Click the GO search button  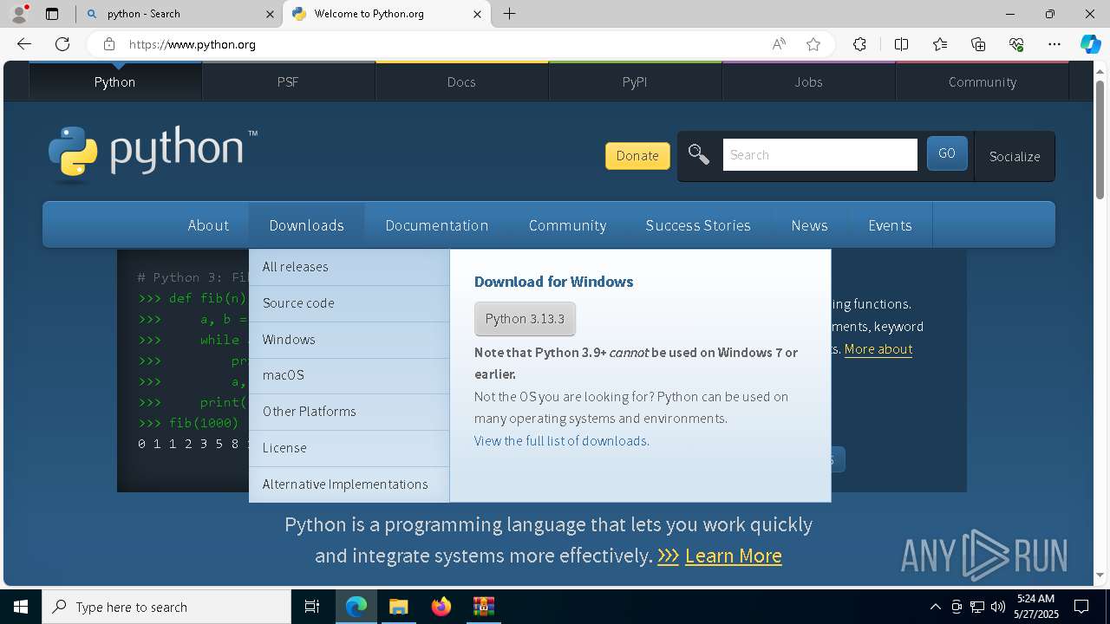947,153
